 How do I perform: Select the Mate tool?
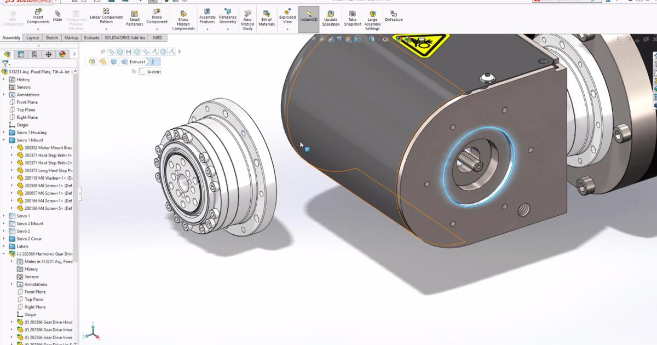point(57,16)
